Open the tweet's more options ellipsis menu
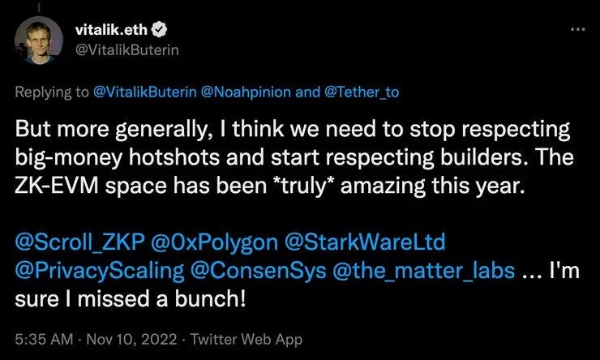Viewport: 600px width, 360px height. pos(576,28)
